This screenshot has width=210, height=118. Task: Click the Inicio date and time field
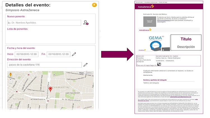27,54
